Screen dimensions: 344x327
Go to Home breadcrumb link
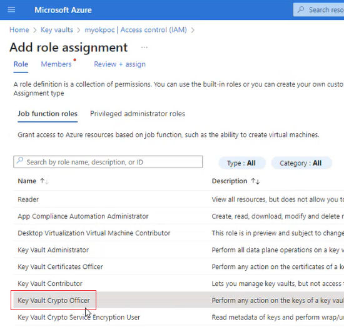pyautogui.click(x=19, y=29)
